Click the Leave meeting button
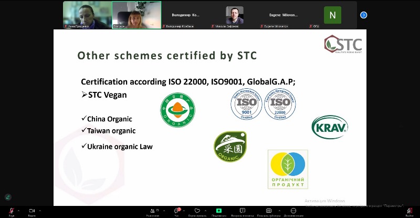This screenshot has width=420, height=218. (409, 211)
